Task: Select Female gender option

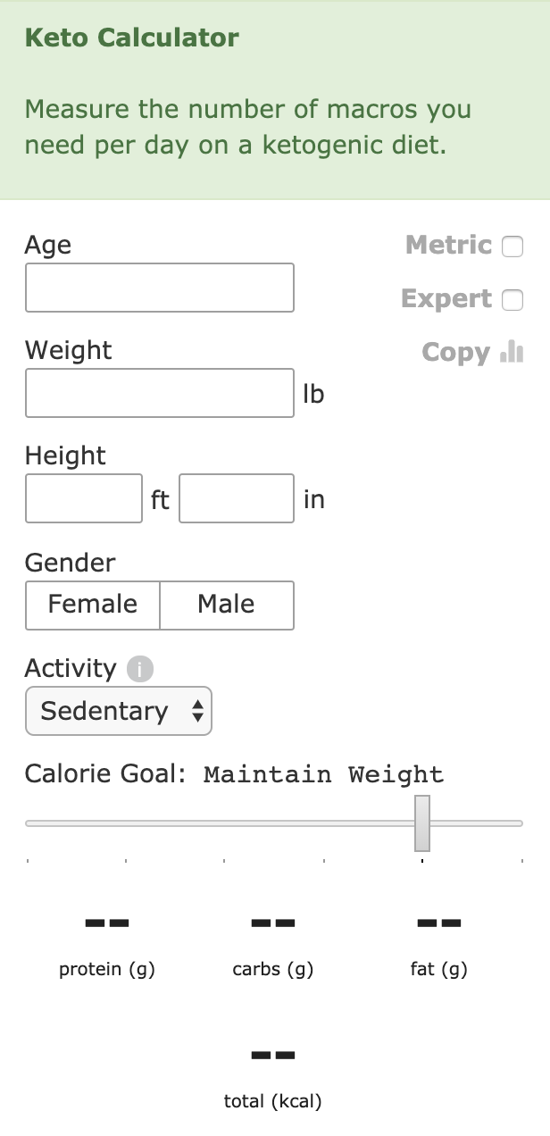Action: [x=93, y=605]
